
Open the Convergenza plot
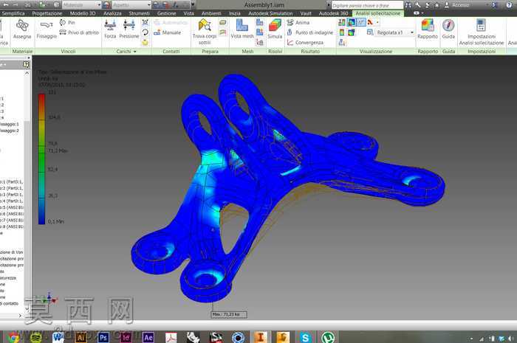tap(305, 43)
